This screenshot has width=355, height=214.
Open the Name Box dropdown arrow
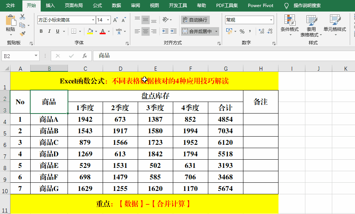36,55
